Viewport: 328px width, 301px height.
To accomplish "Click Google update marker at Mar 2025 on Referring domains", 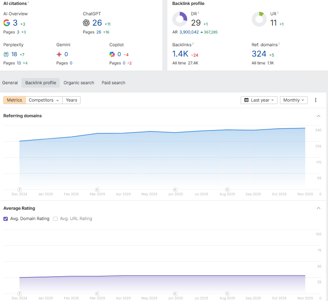I will point(97,190).
